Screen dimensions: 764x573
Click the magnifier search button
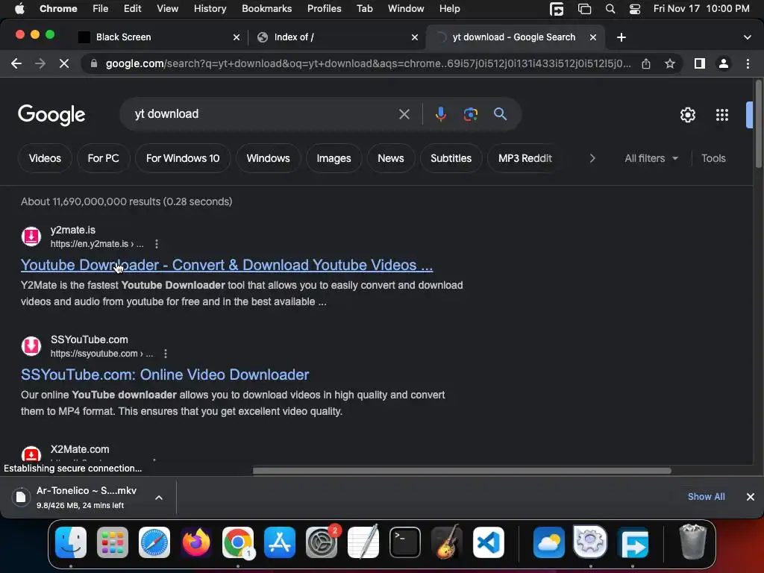(500, 114)
